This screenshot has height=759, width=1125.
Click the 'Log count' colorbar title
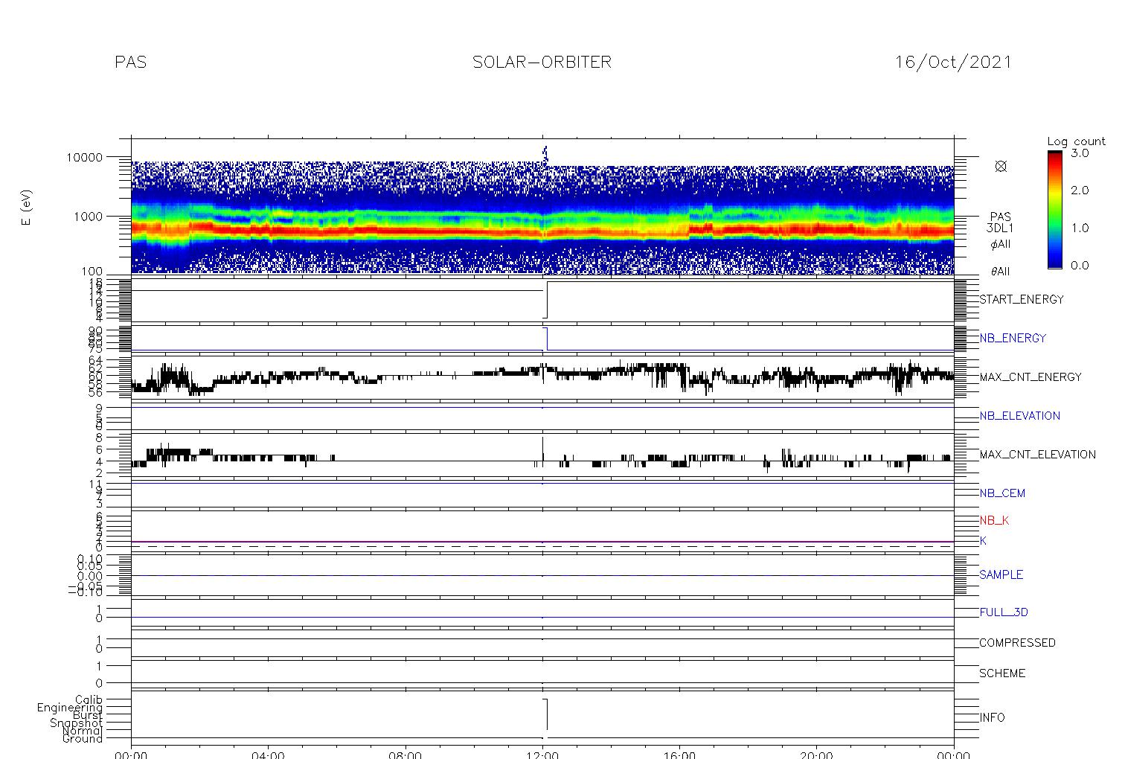(1076, 141)
